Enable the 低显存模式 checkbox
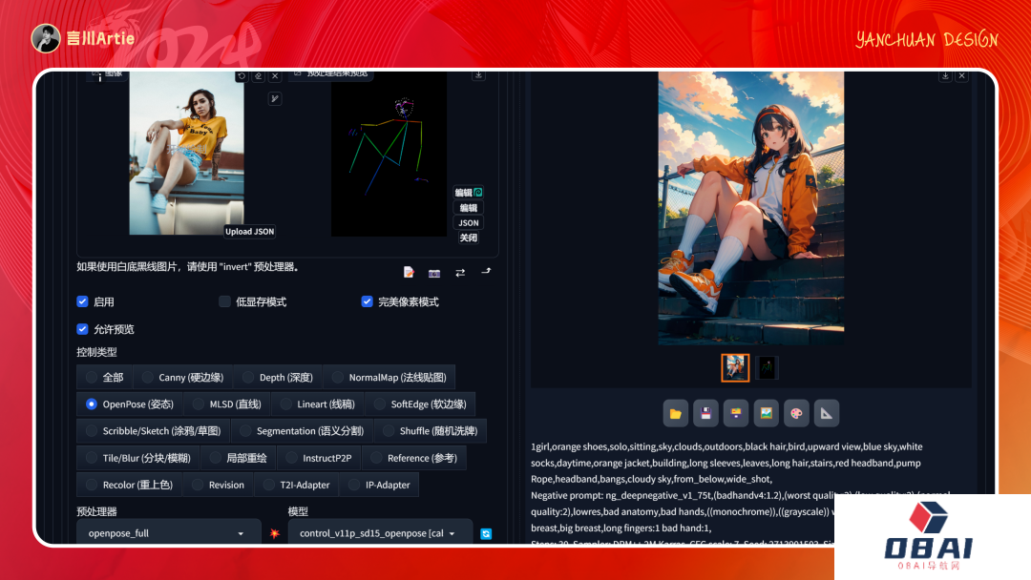This screenshot has height=580, width=1031. [225, 301]
